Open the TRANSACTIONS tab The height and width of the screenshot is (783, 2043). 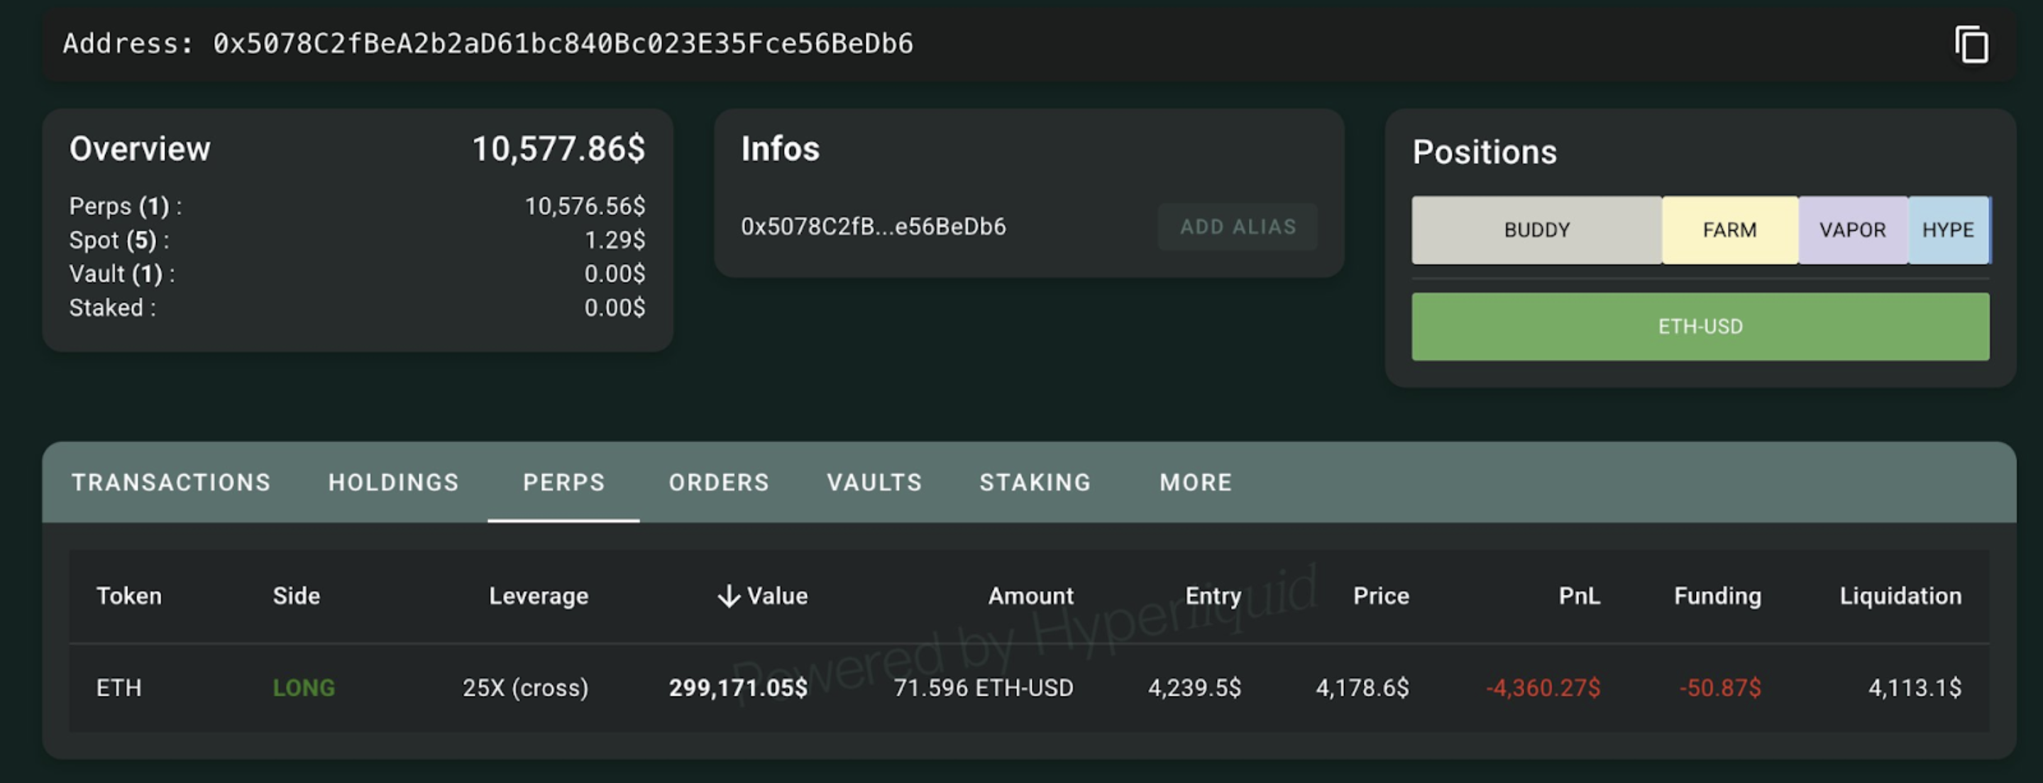coord(171,482)
